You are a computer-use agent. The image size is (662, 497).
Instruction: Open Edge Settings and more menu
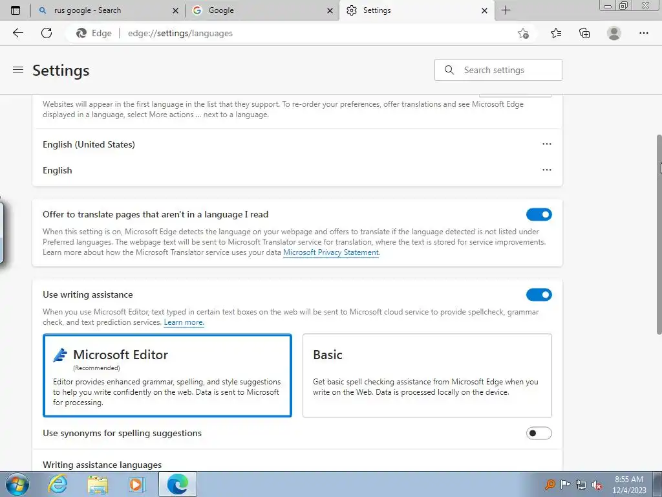point(643,33)
